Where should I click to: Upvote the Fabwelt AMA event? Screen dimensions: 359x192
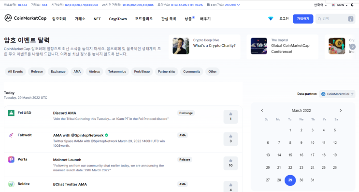click(x=230, y=139)
